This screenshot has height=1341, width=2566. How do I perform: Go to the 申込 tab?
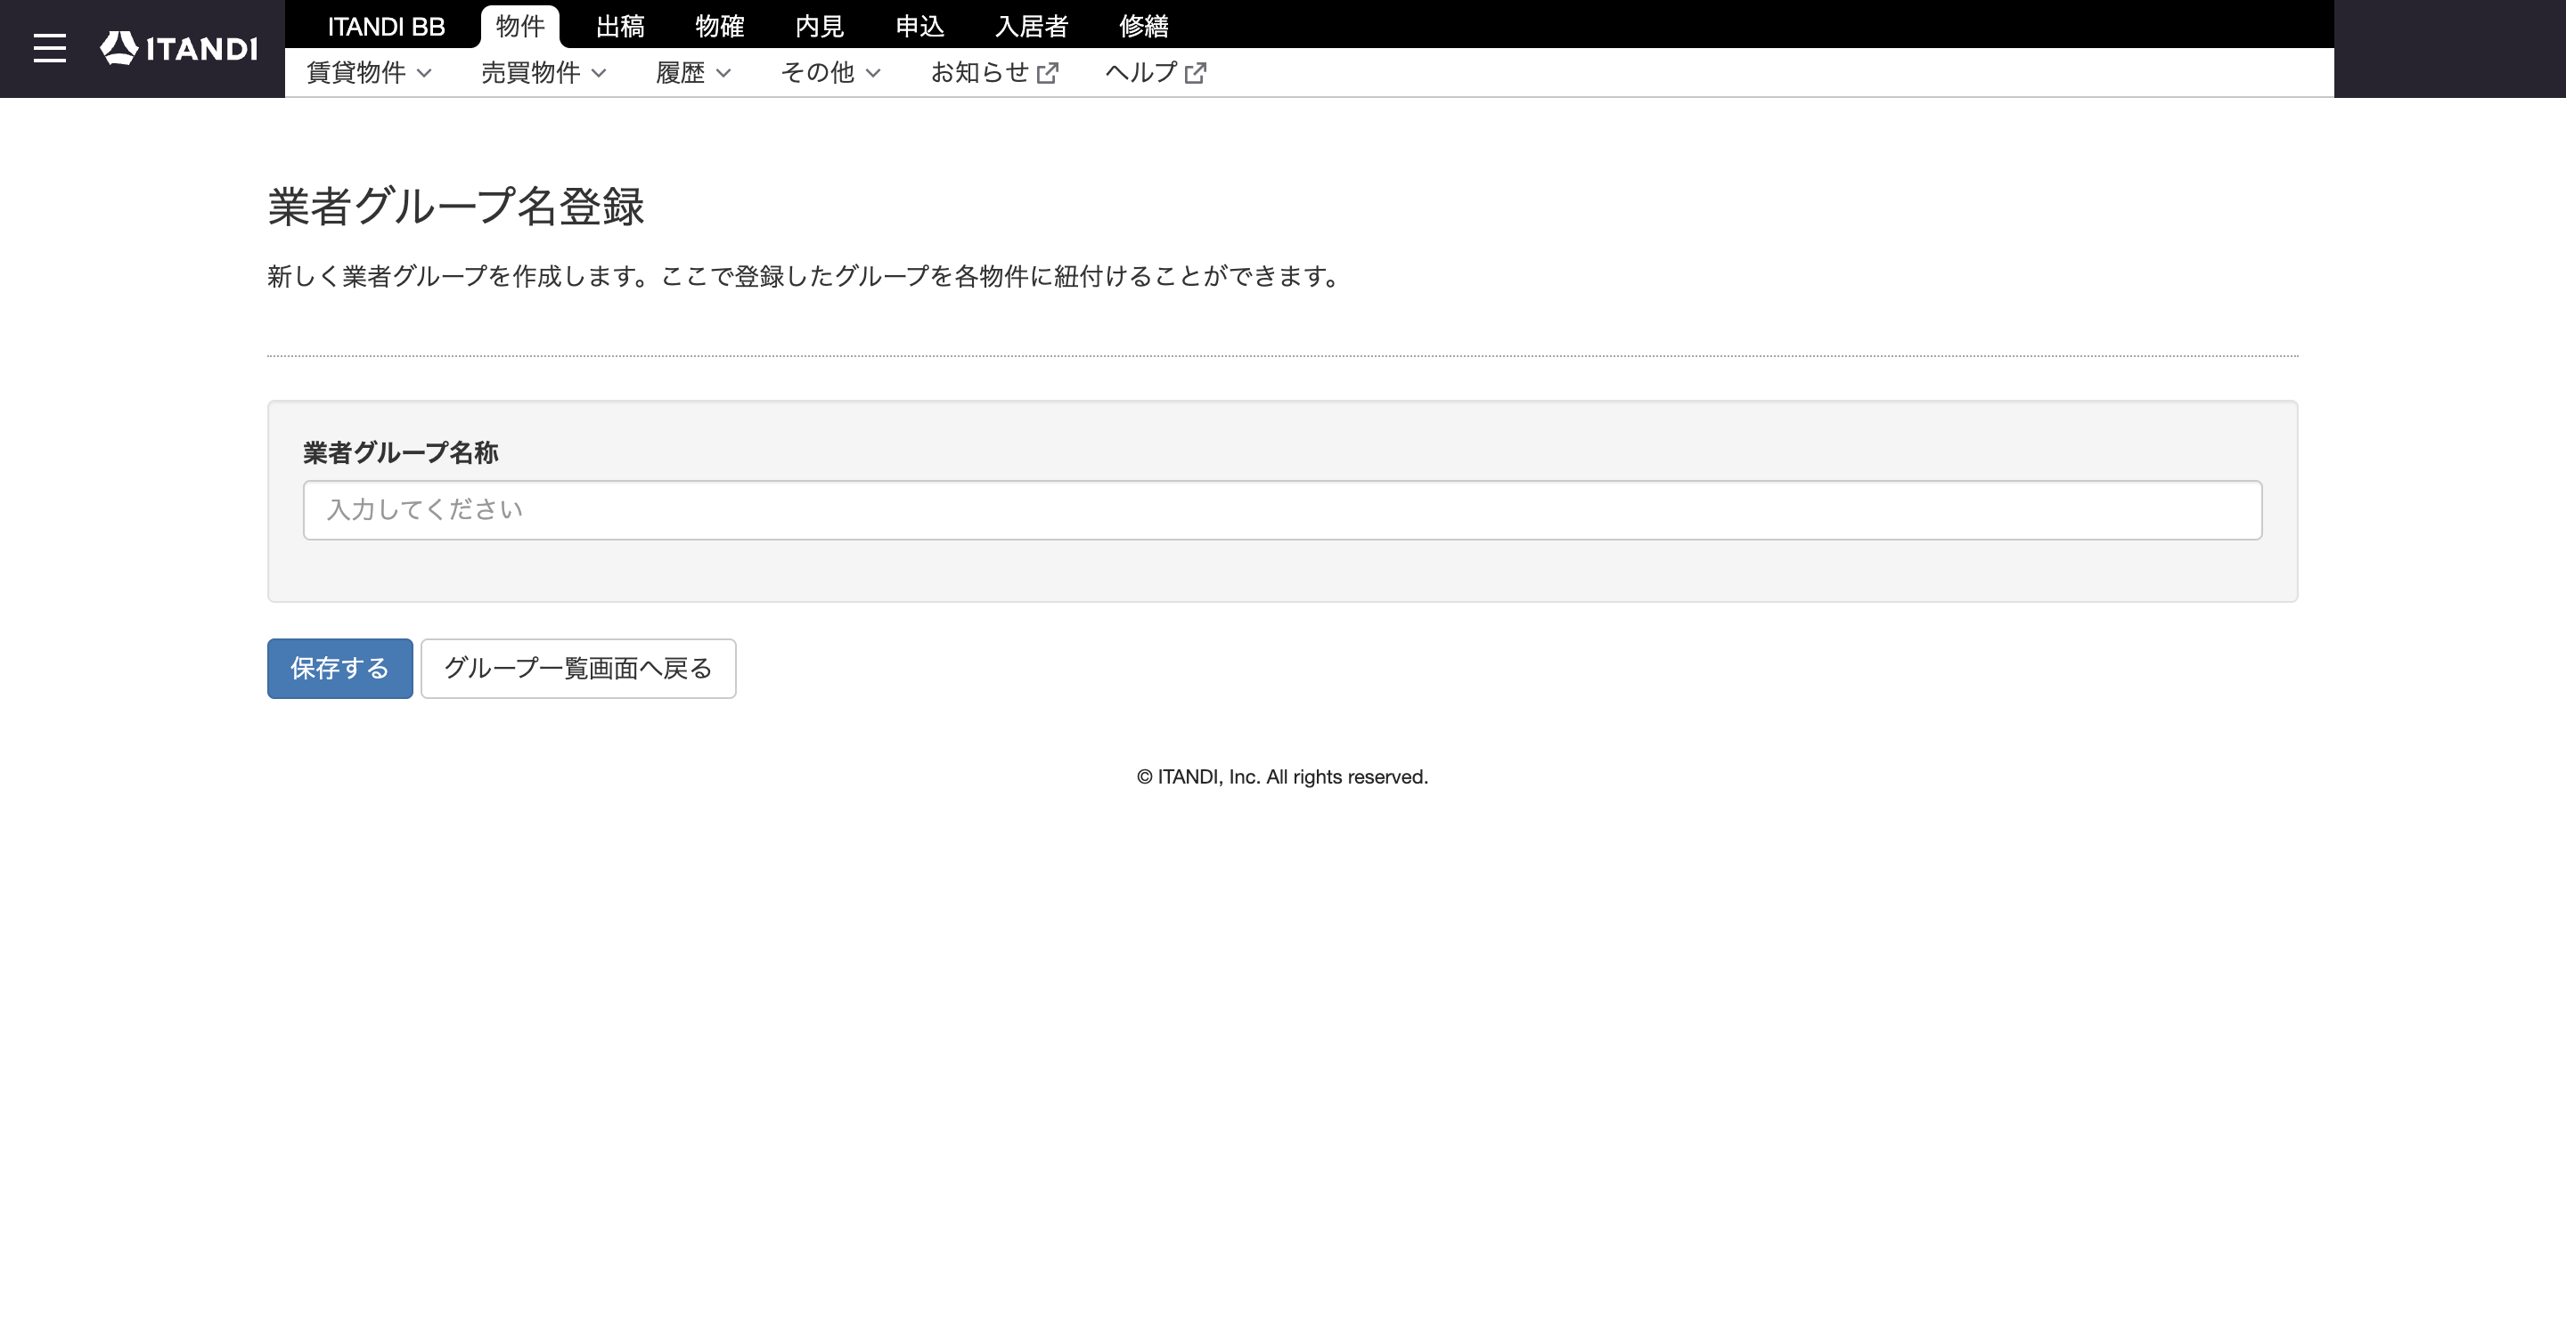coord(919,26)
